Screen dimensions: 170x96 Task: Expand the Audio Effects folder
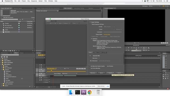click(x=1, y=61)
